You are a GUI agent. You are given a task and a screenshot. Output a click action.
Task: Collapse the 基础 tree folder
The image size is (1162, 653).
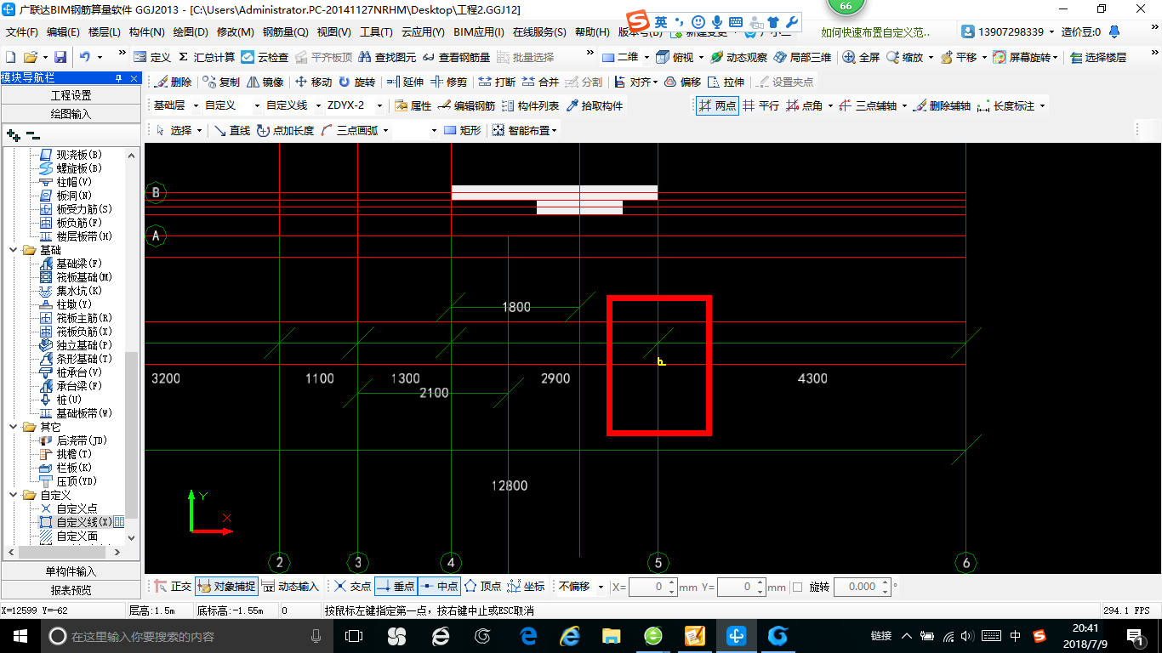click(14, 250)
